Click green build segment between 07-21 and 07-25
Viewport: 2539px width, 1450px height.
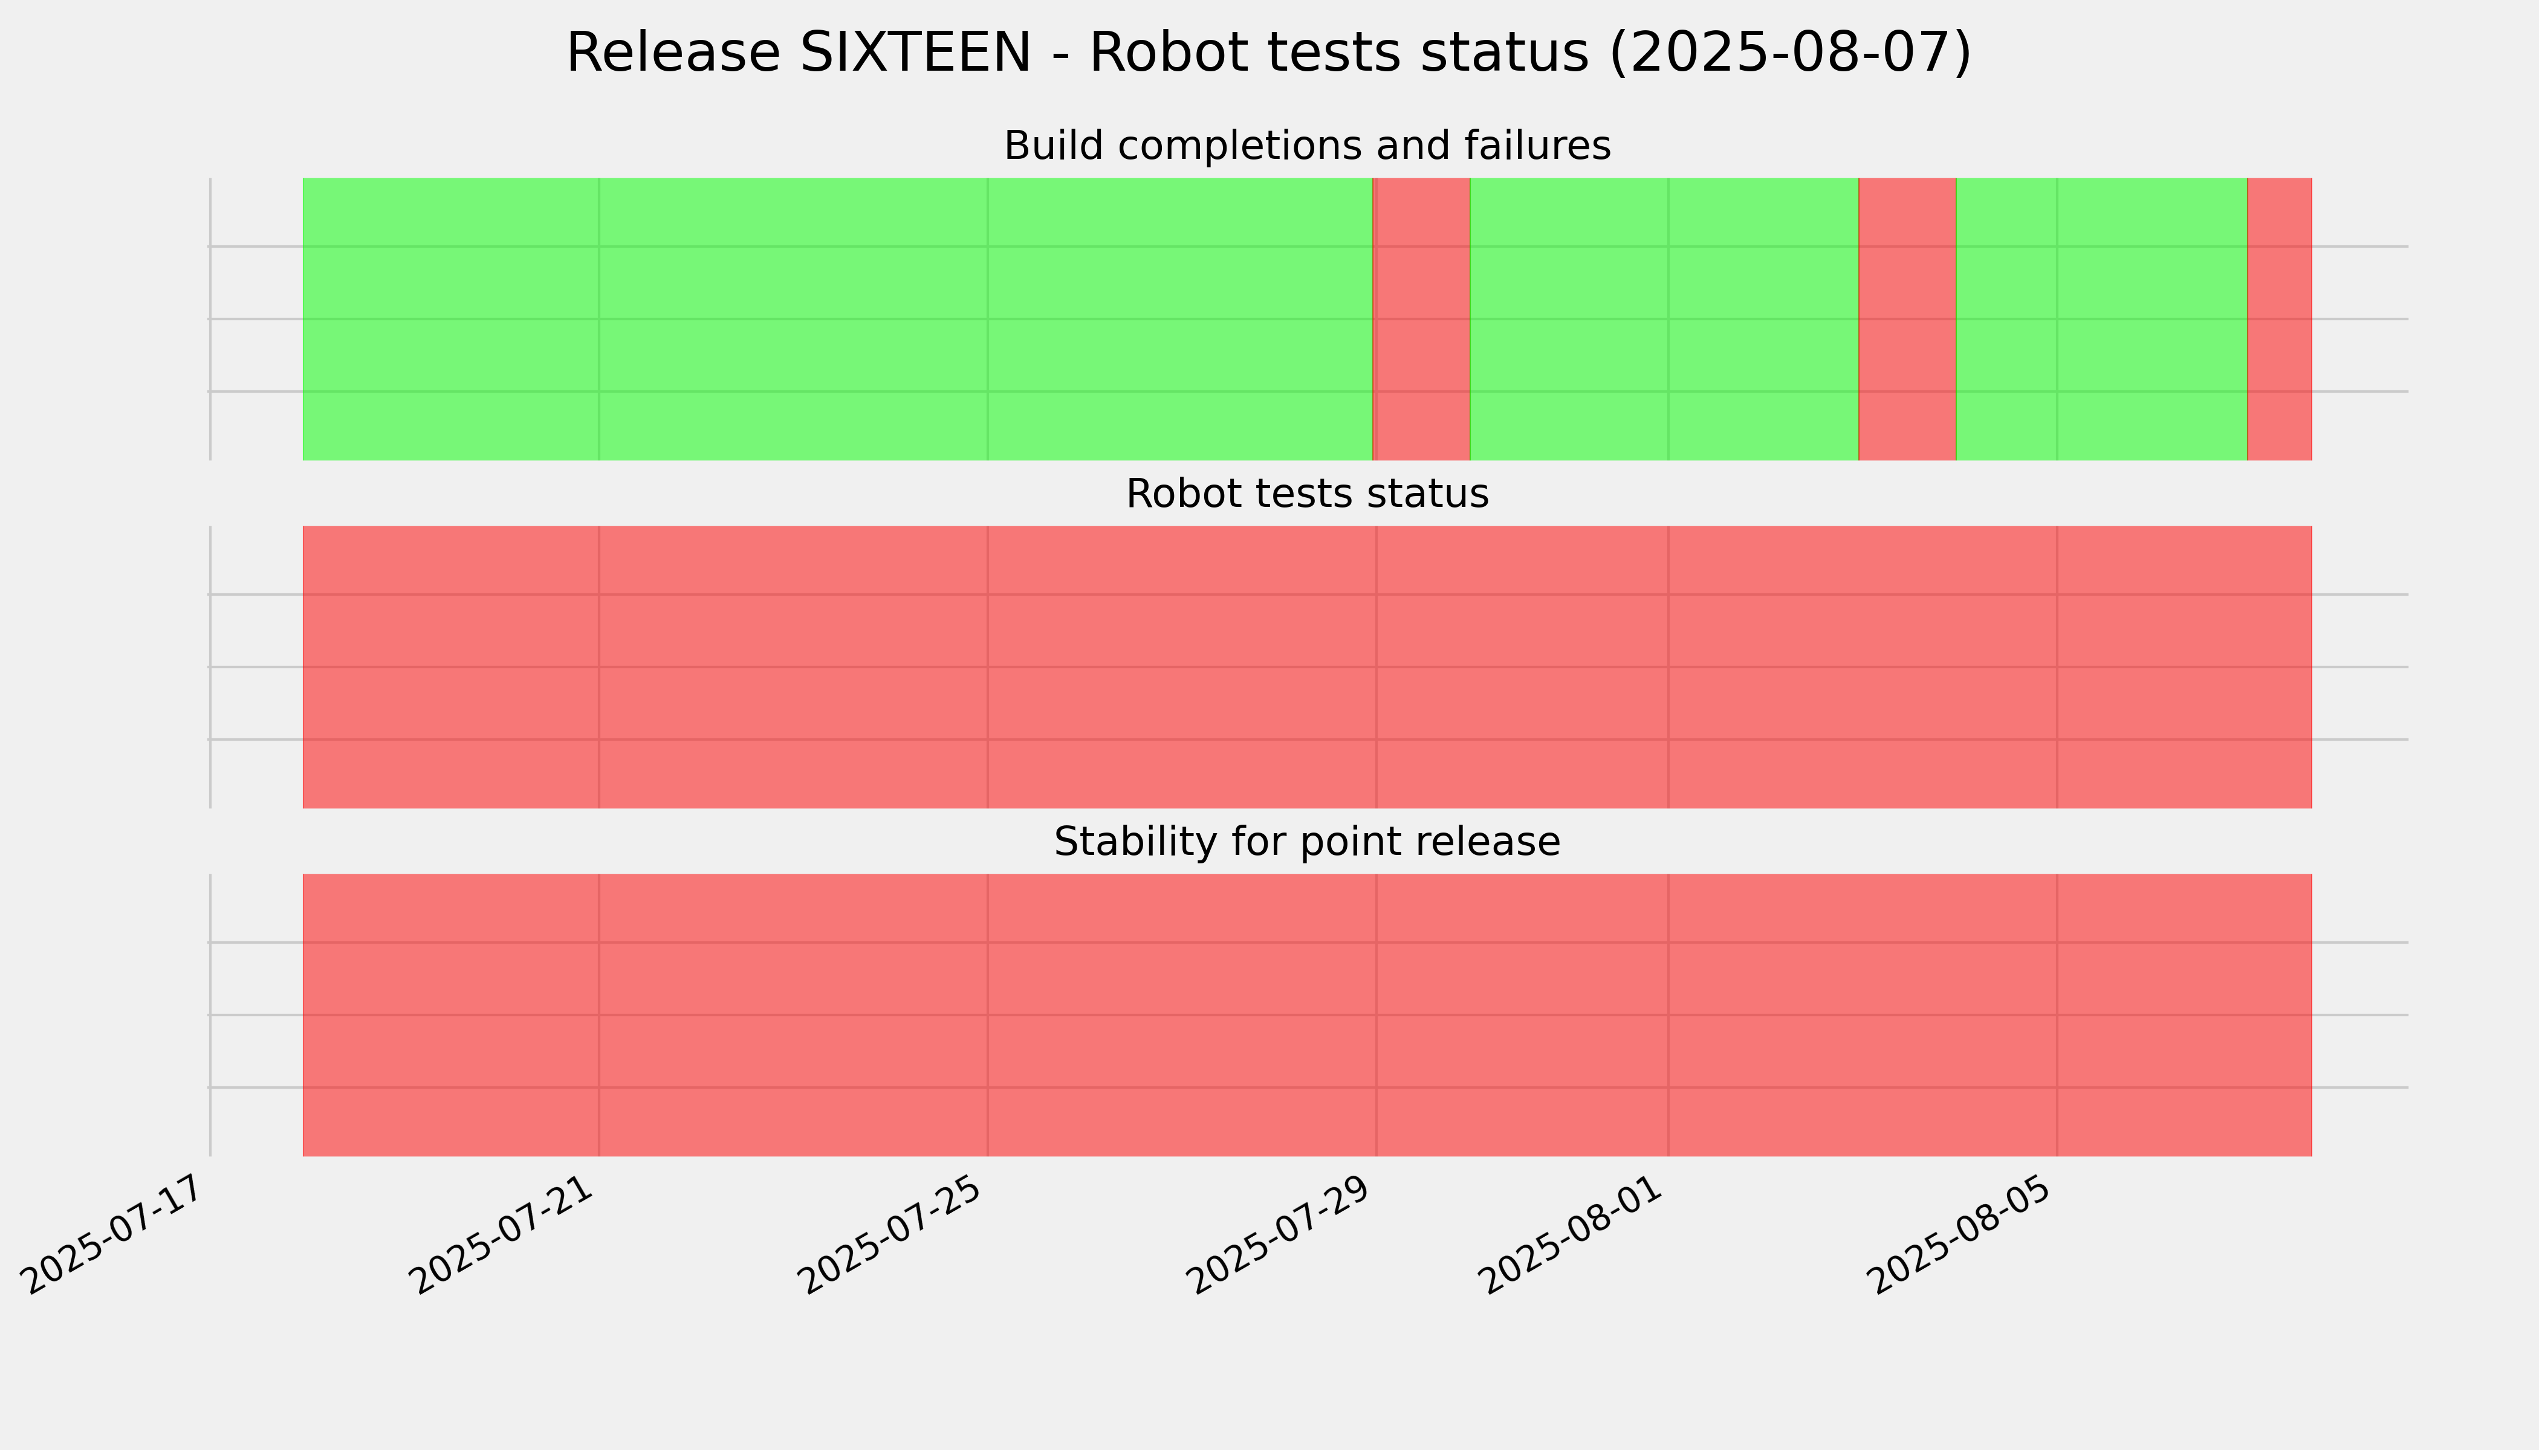point(793,318)
